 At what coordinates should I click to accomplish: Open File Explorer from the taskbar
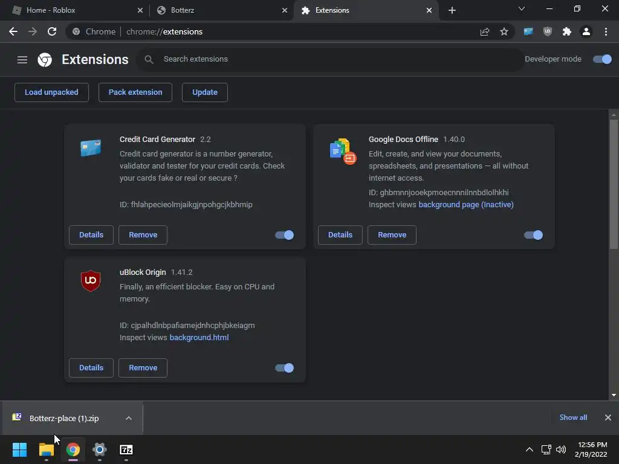click(x=46, y=449)
